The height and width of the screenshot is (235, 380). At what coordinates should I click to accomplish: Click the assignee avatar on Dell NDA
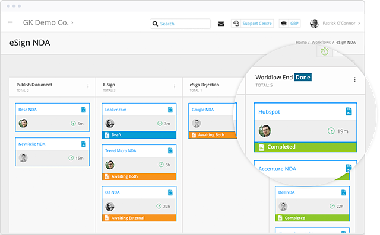(x=283, y=206)
